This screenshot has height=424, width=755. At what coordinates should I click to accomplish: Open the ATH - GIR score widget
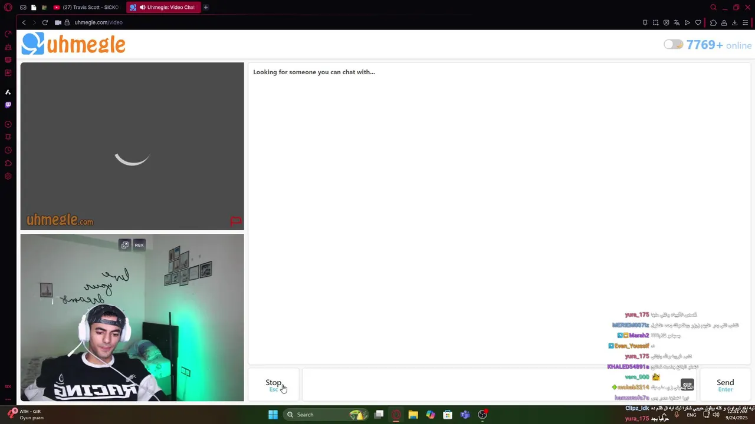click(26, 415)
